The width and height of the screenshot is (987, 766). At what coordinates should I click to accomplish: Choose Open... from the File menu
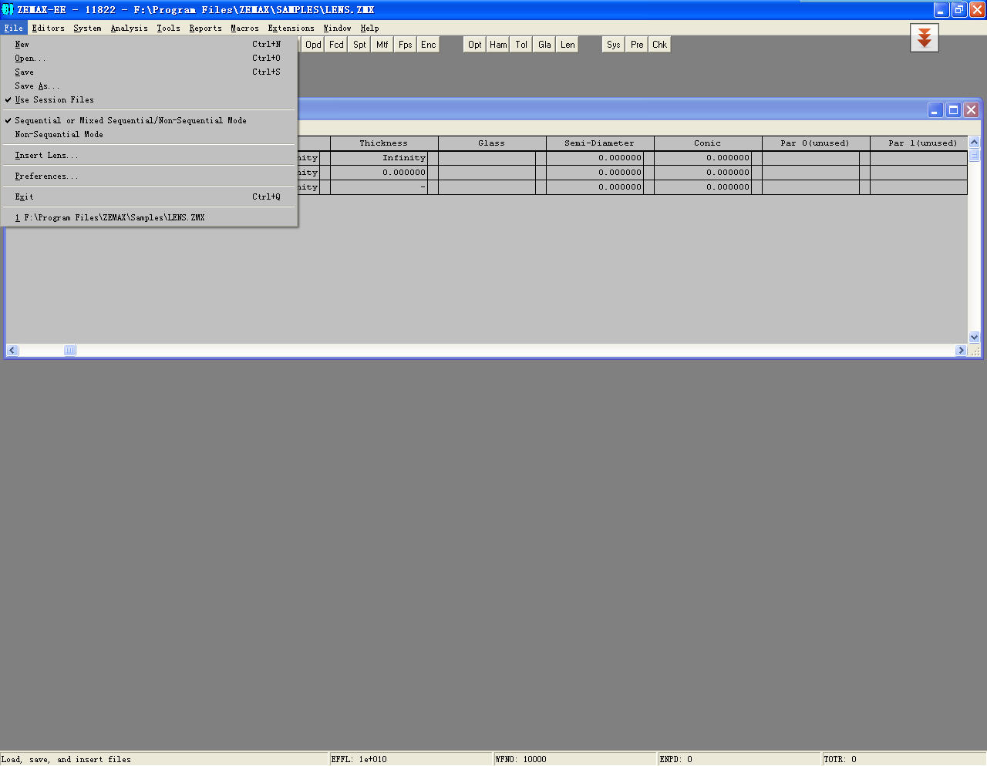point(149,59)
